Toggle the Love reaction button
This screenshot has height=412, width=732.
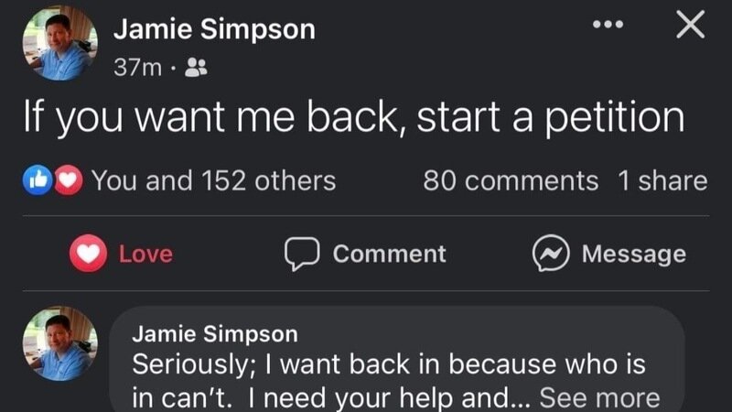pos(121,254)
